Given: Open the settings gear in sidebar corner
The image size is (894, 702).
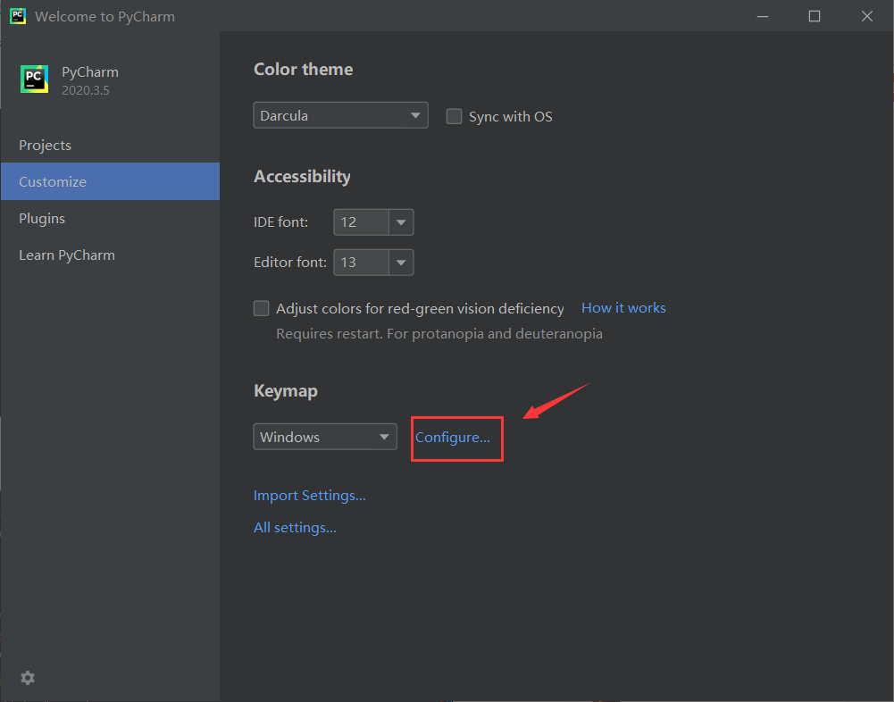Looking at the screenshot, I should click(28, 678).
